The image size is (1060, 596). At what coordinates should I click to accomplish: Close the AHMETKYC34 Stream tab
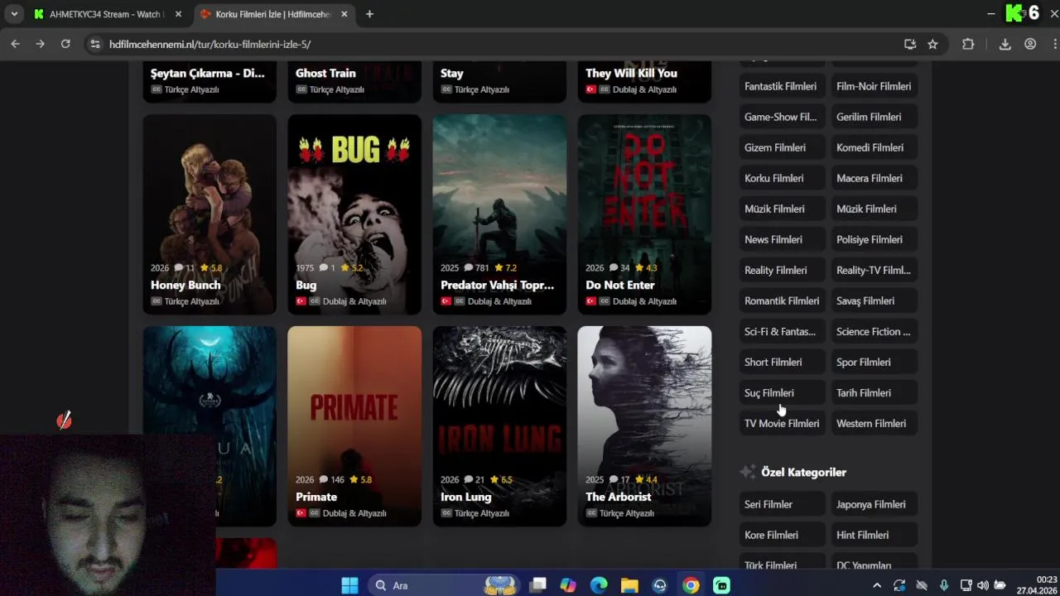178,14
